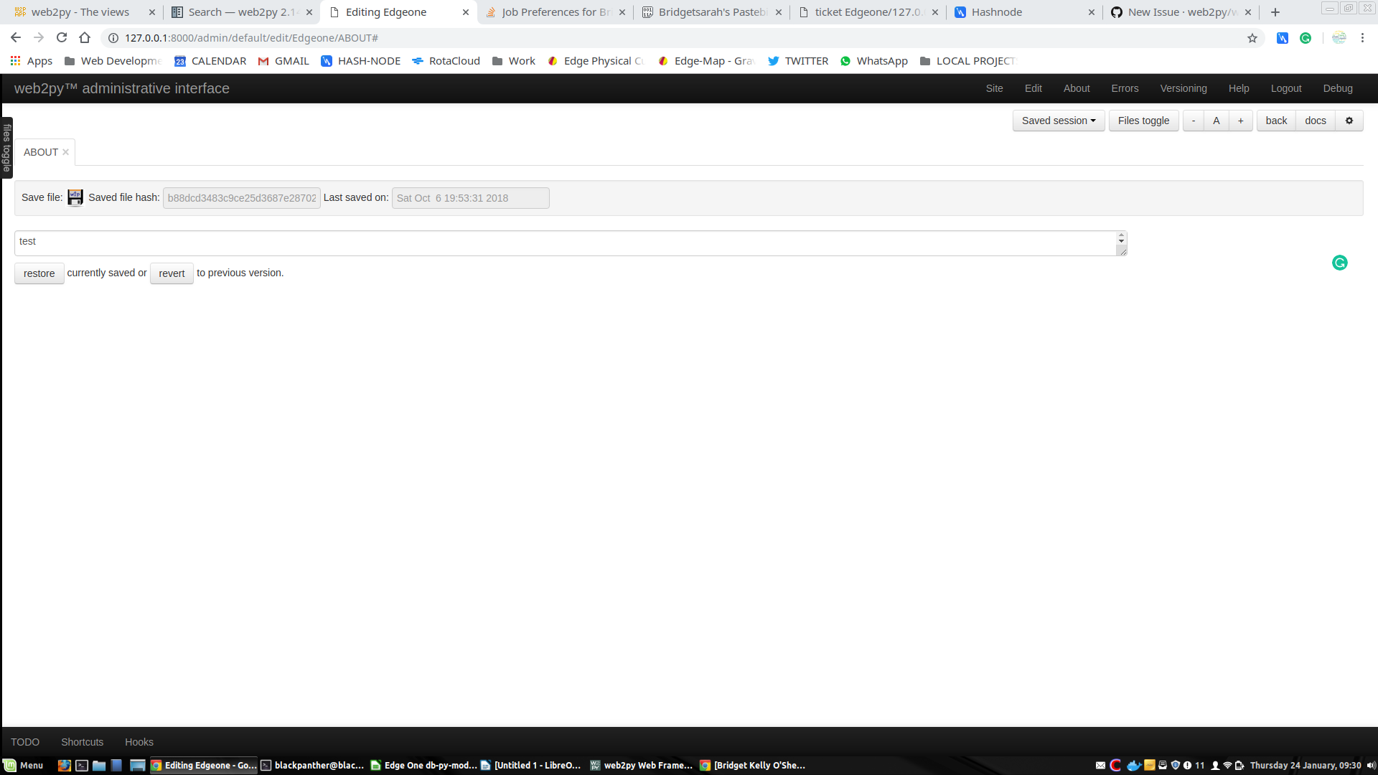1378x775 pixels.
Task: Open the Mint Menu on the taskbar
Action: click(24, 766)
